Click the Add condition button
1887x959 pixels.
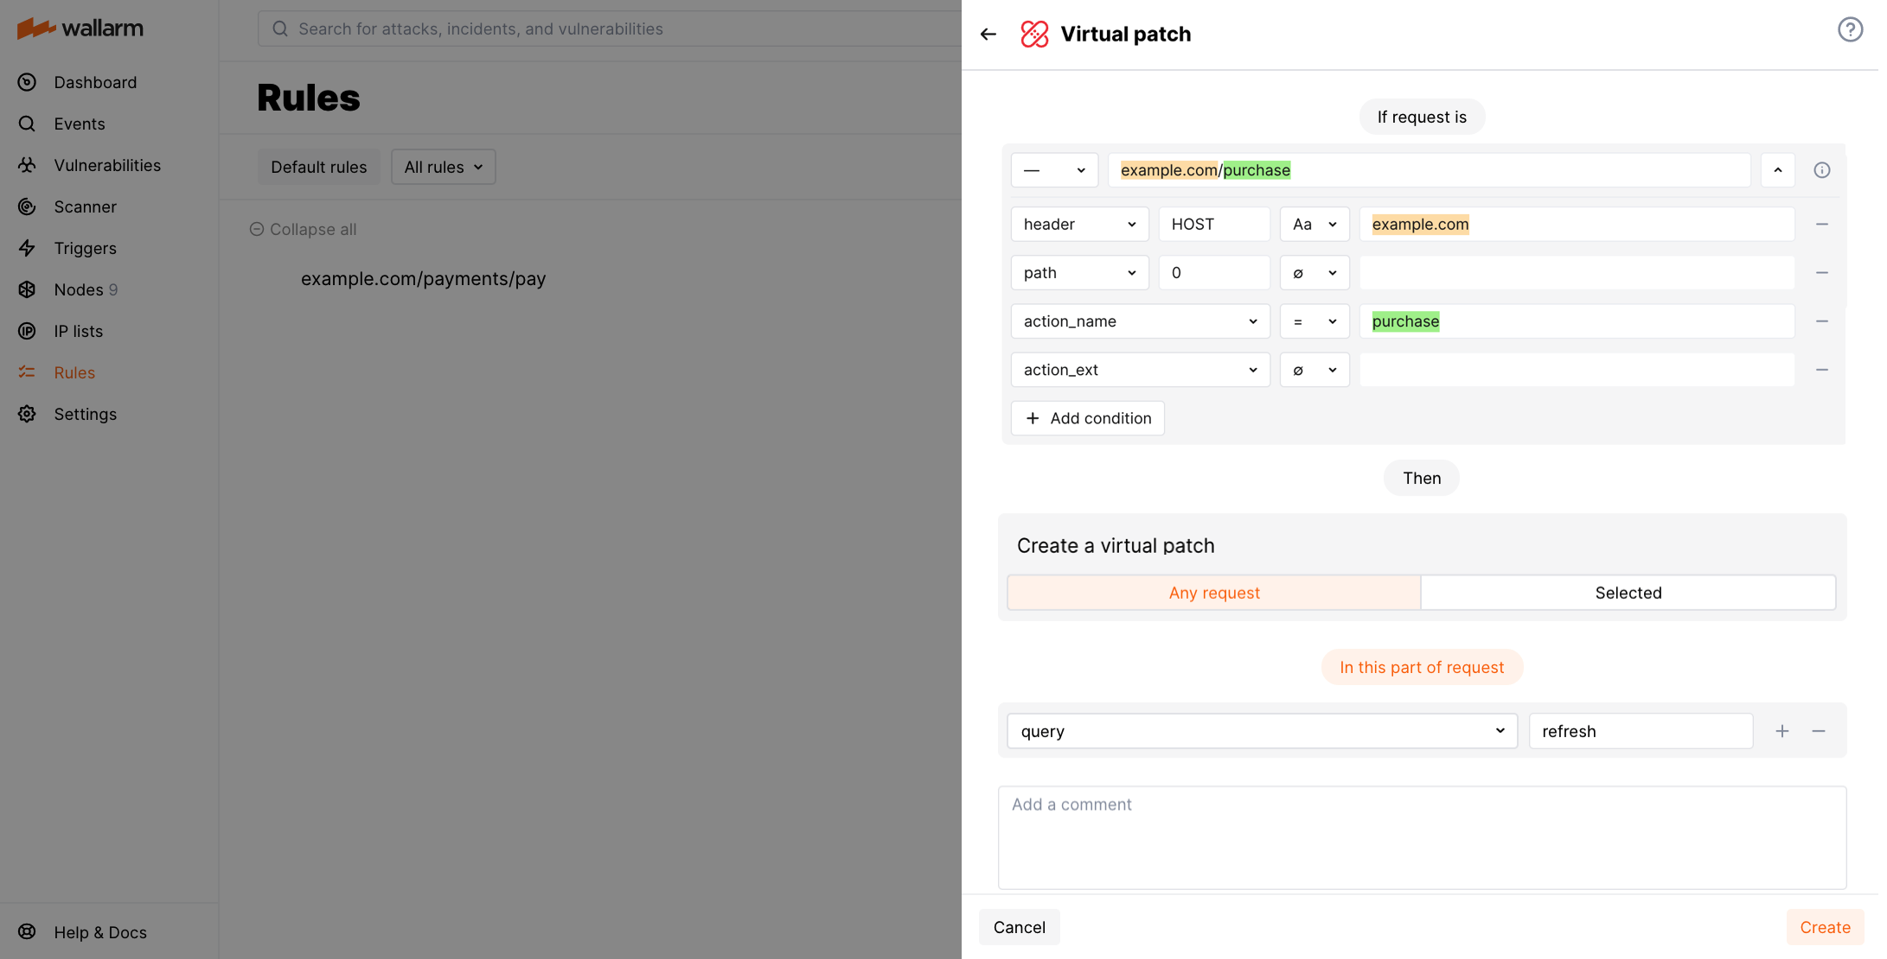1087,418
